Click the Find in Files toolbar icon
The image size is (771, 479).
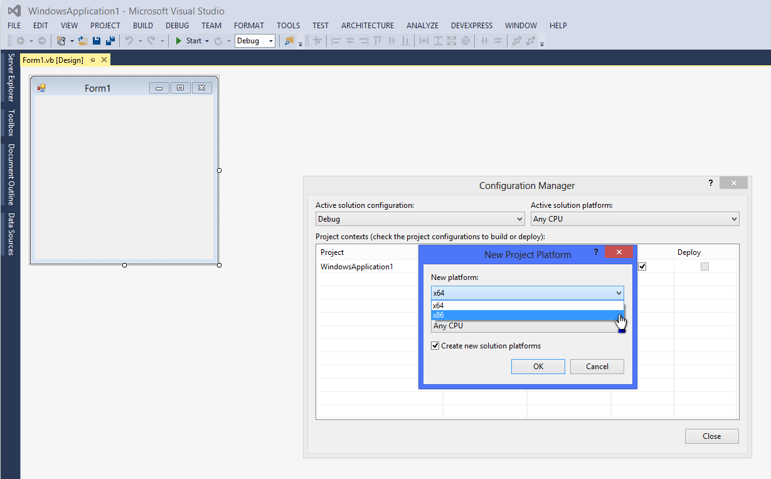coord(289,41)
